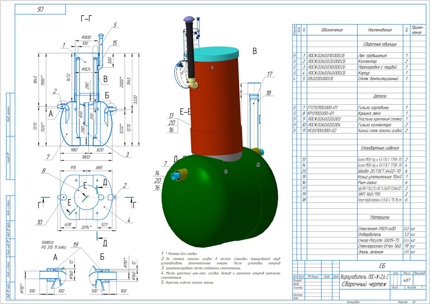Select the 'Стандартные изделия' section heading
This screenshot has width=430, height=304.
(x=380, y=148)
